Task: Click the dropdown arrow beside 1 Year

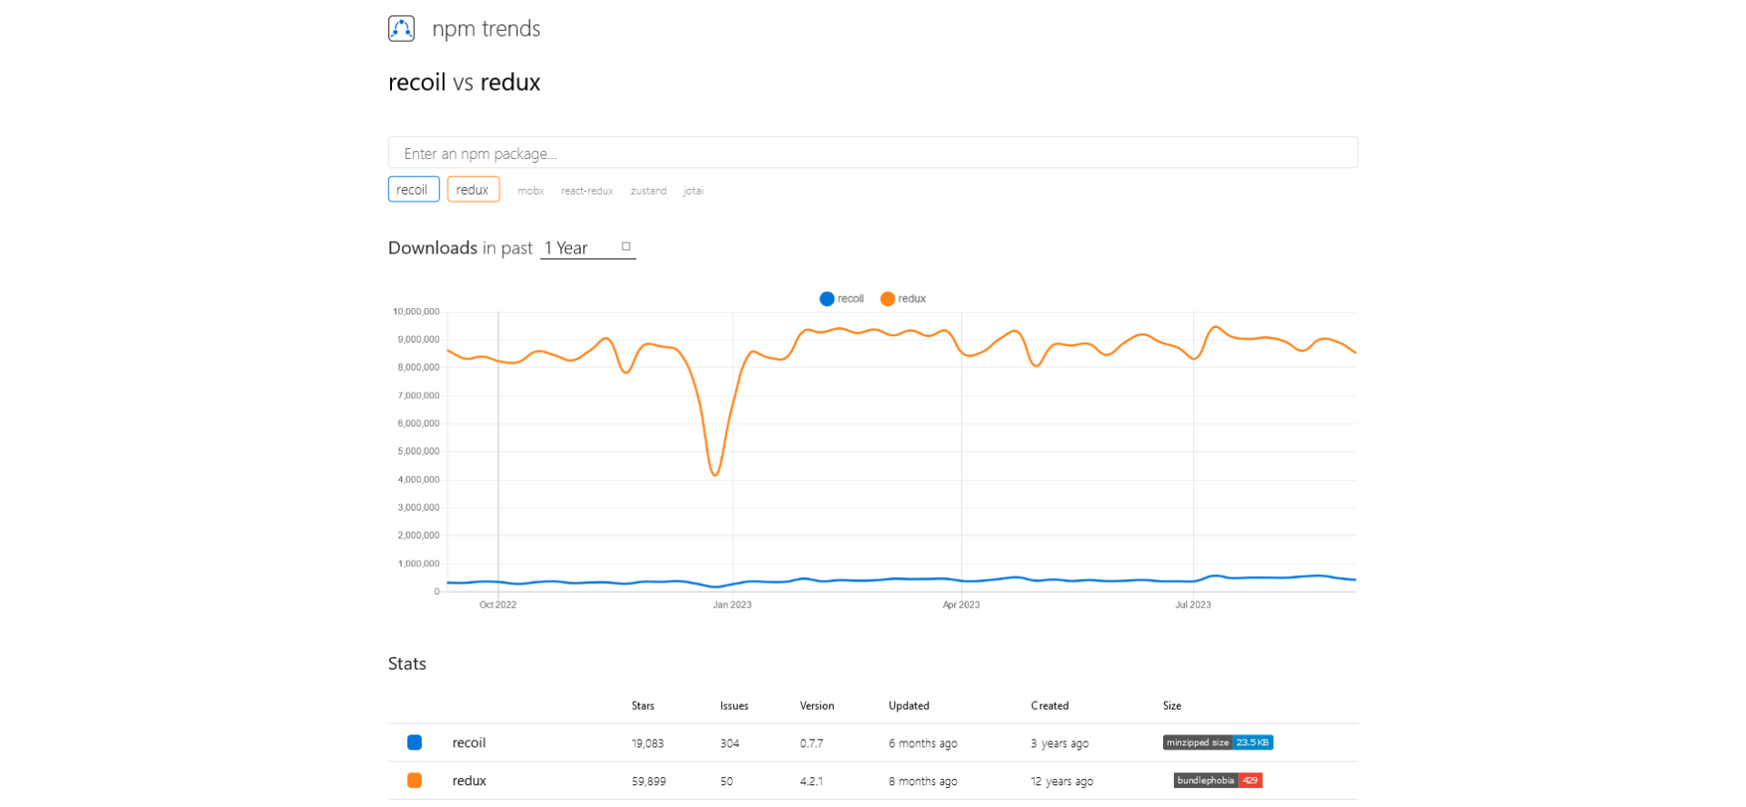Action: point(626,246)
